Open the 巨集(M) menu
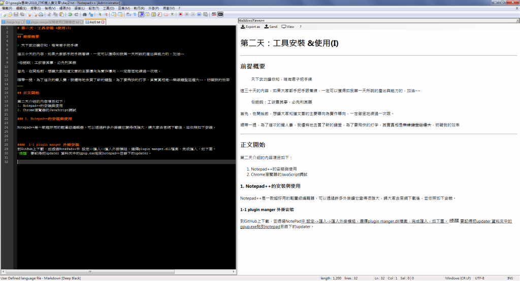The image size is (520, 281). [x=124, y=8]
